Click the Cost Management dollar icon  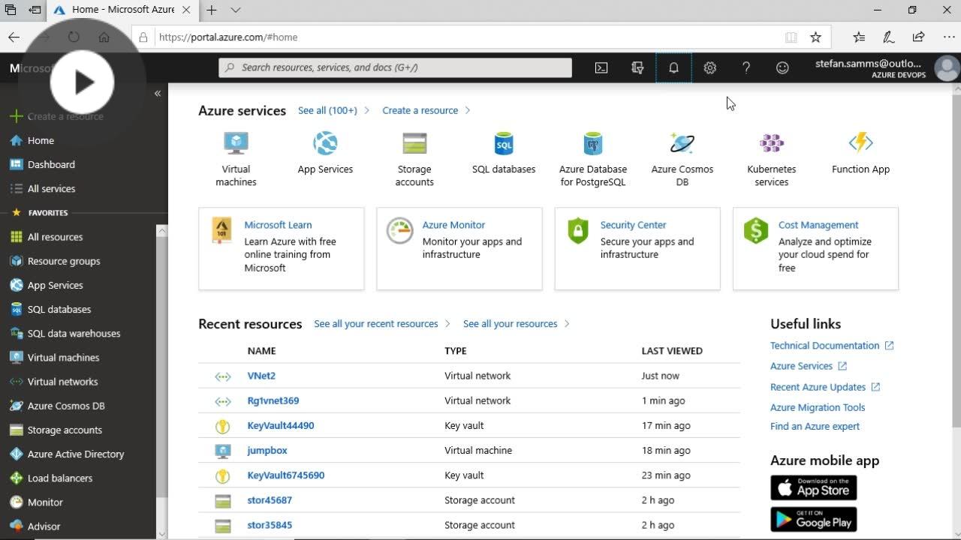coord(756,231)
